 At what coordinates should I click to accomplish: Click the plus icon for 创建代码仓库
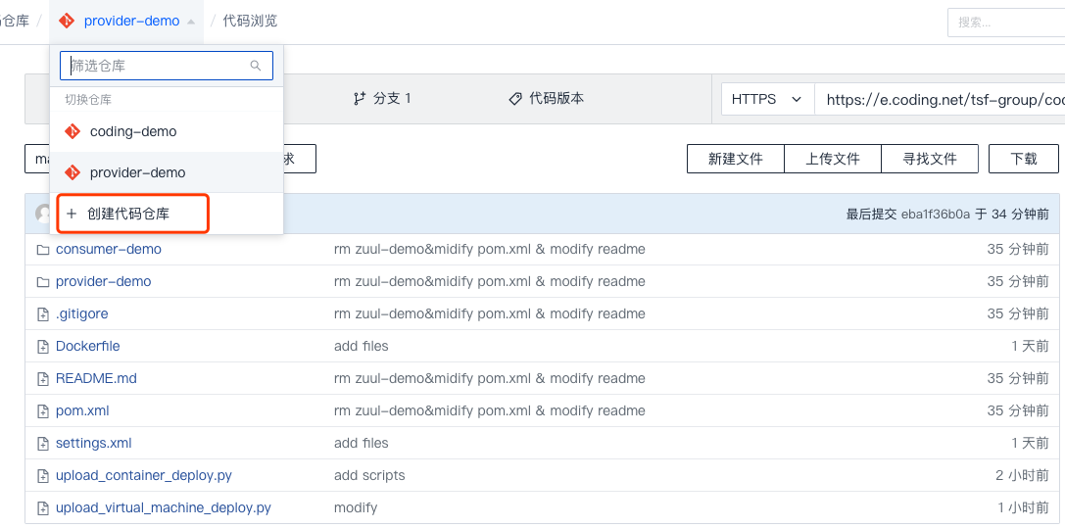tap(72, 214)
